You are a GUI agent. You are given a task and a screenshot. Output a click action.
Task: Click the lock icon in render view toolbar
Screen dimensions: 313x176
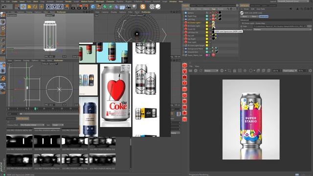pyautogui.click(x=235, y=70)
